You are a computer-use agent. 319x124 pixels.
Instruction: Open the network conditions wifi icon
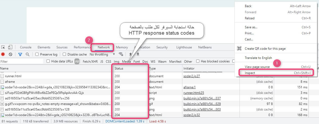tap(121, 54)
